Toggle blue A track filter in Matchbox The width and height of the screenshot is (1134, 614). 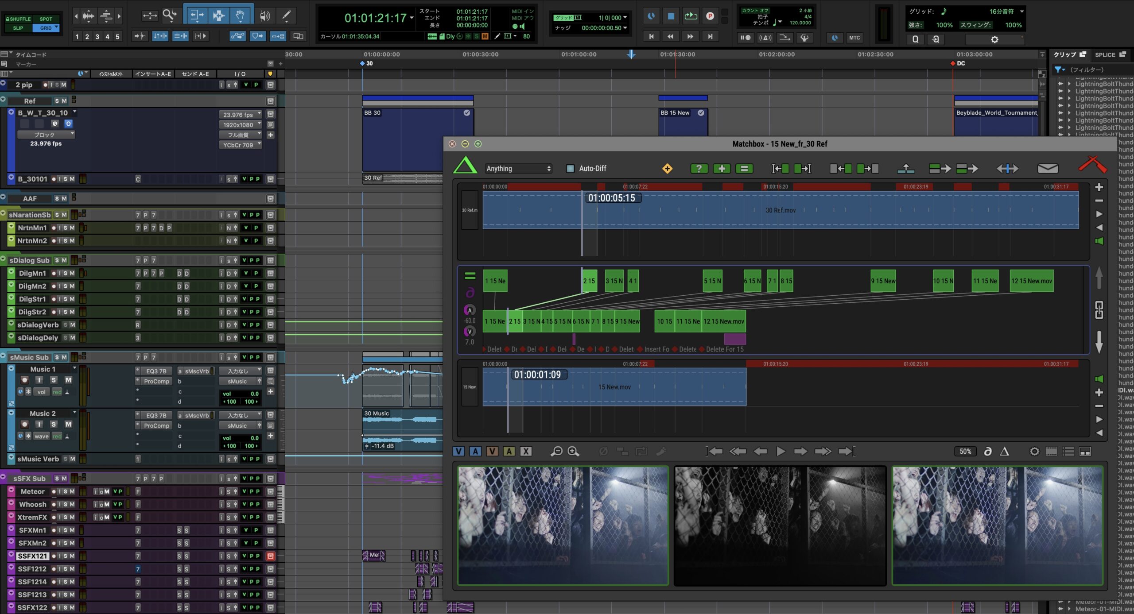475,452
